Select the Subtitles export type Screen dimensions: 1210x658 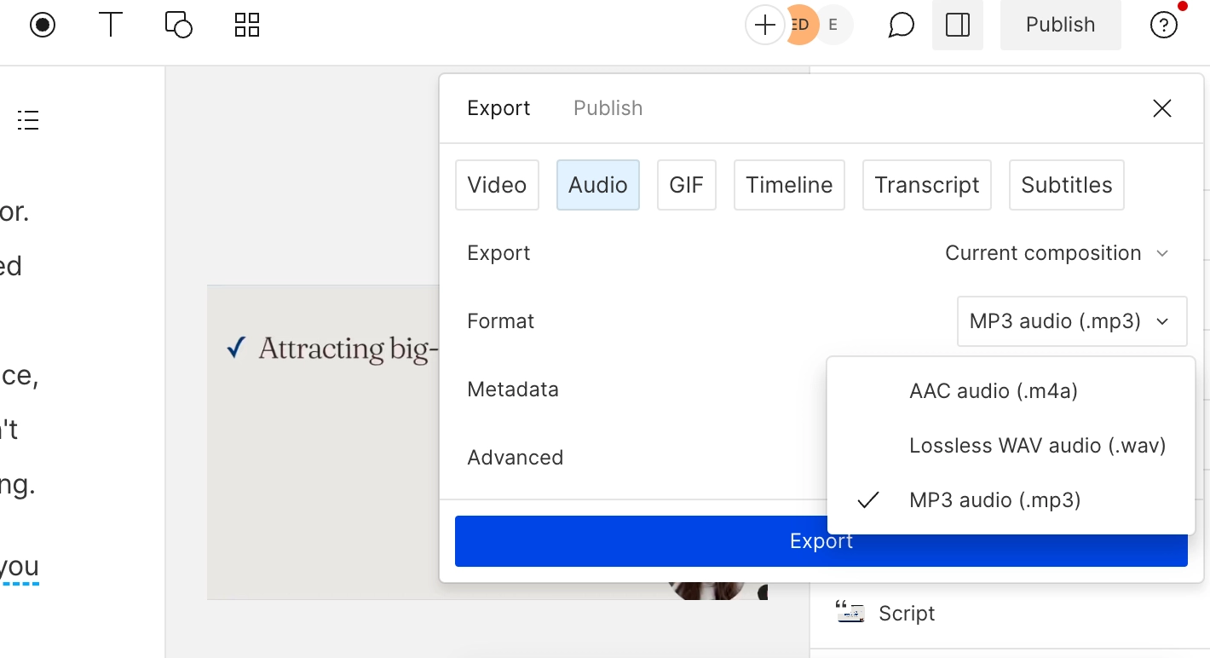point(1066,185)
